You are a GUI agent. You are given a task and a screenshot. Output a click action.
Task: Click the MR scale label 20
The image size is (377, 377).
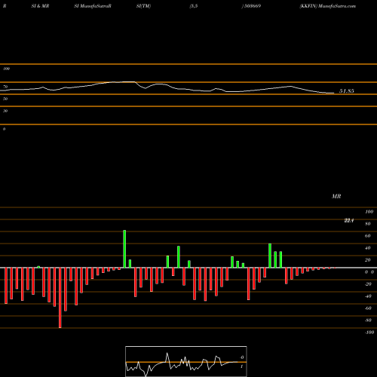[368, 260]
